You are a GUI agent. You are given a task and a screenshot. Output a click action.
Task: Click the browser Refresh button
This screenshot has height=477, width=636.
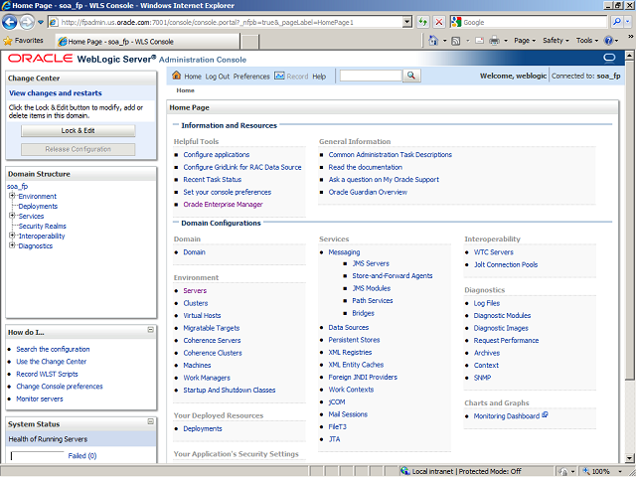[x=424, y=22]
